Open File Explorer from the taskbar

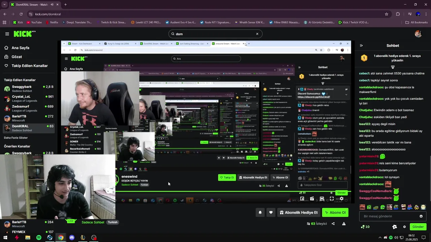pos(28,237)
